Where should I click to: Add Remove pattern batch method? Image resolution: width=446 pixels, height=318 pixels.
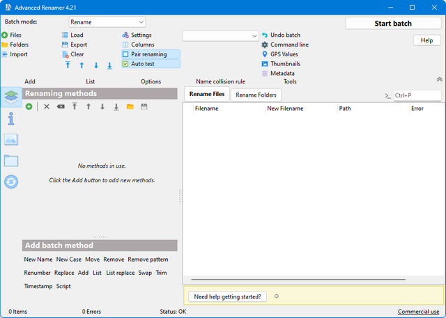(x=148, y=260)
